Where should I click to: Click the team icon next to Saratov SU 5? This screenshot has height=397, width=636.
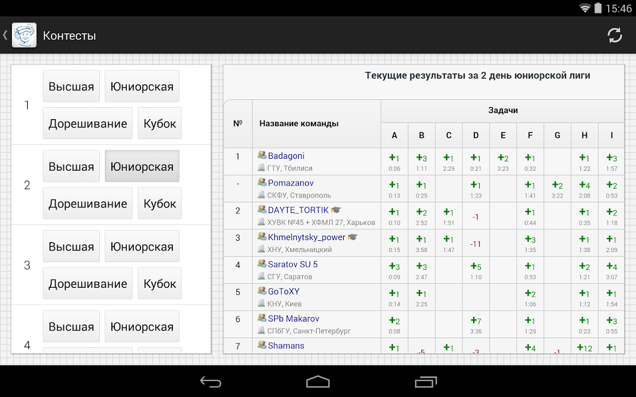pyautogui.click(x=262, y=264)
